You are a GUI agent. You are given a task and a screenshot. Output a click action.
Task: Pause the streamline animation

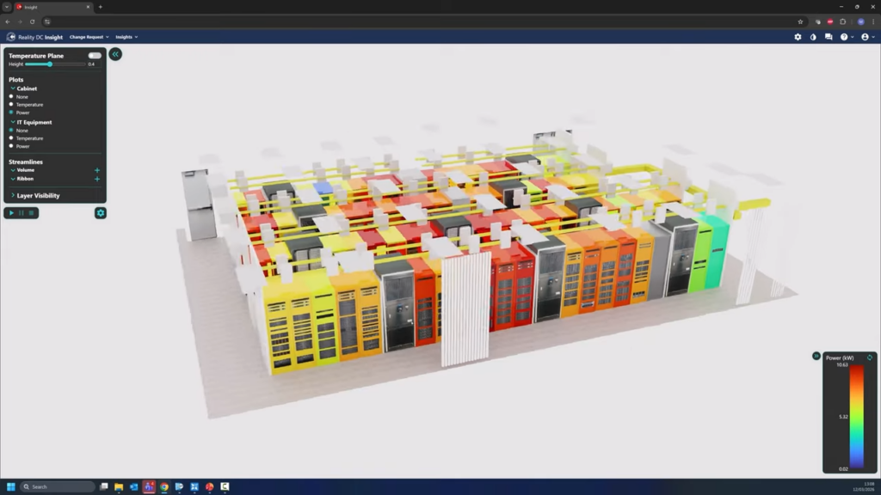pyautogui.click(x=22, y=213)
